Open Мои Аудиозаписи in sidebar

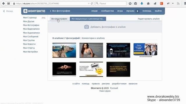click(x=31, y=33)
